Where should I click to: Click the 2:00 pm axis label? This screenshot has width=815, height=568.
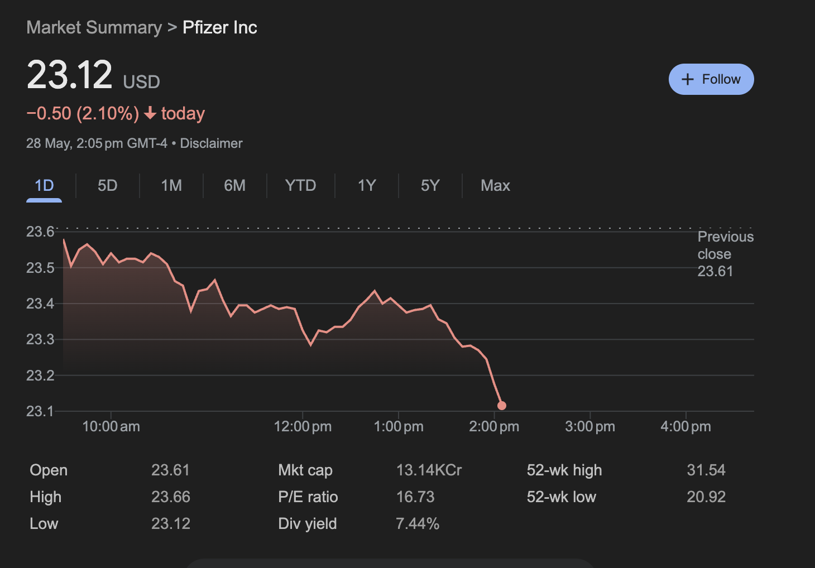pyautogui.click(x=494, y=426)
